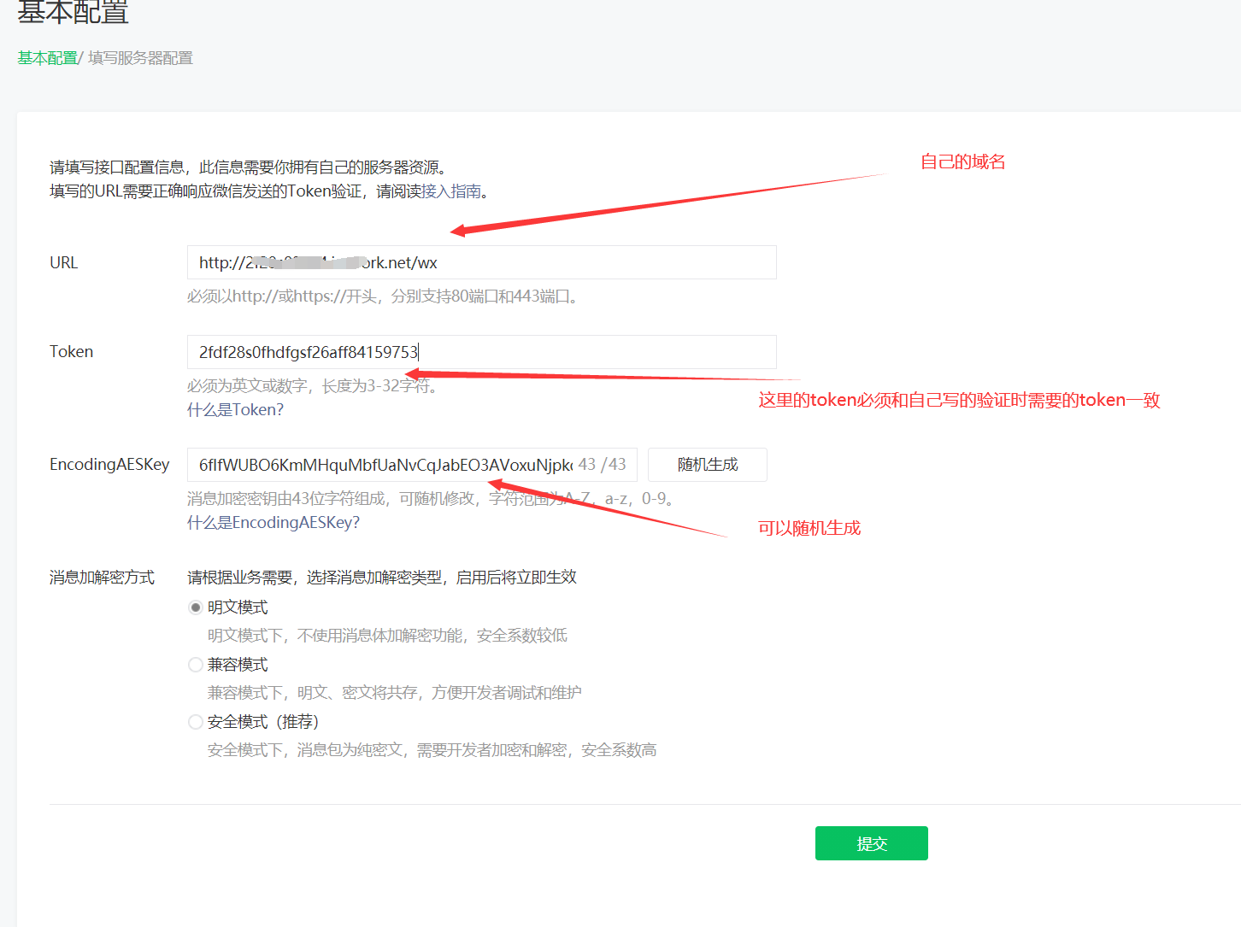1241x927 pixels.
Task: Click the 自己的域名 red annotation
Action: (x=962, y=161)
